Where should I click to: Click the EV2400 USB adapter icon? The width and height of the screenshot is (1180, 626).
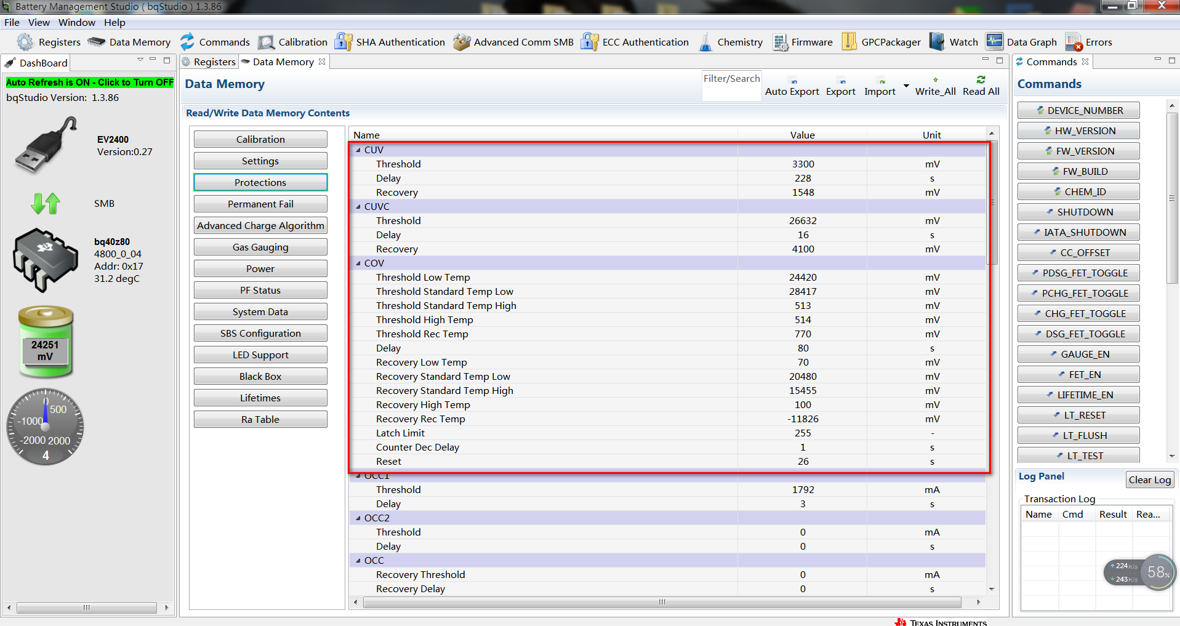click(46, 145)
